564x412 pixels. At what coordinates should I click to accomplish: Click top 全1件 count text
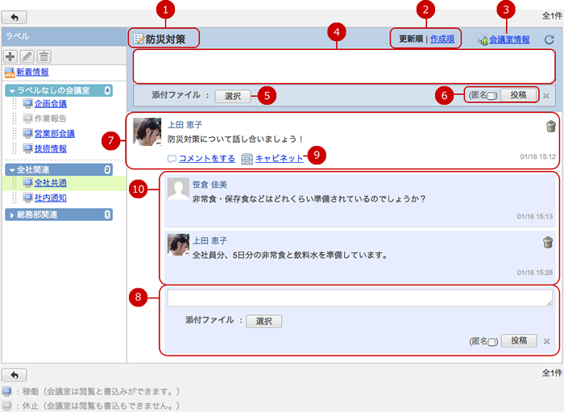pyautogui.click(x=552, y=16)
